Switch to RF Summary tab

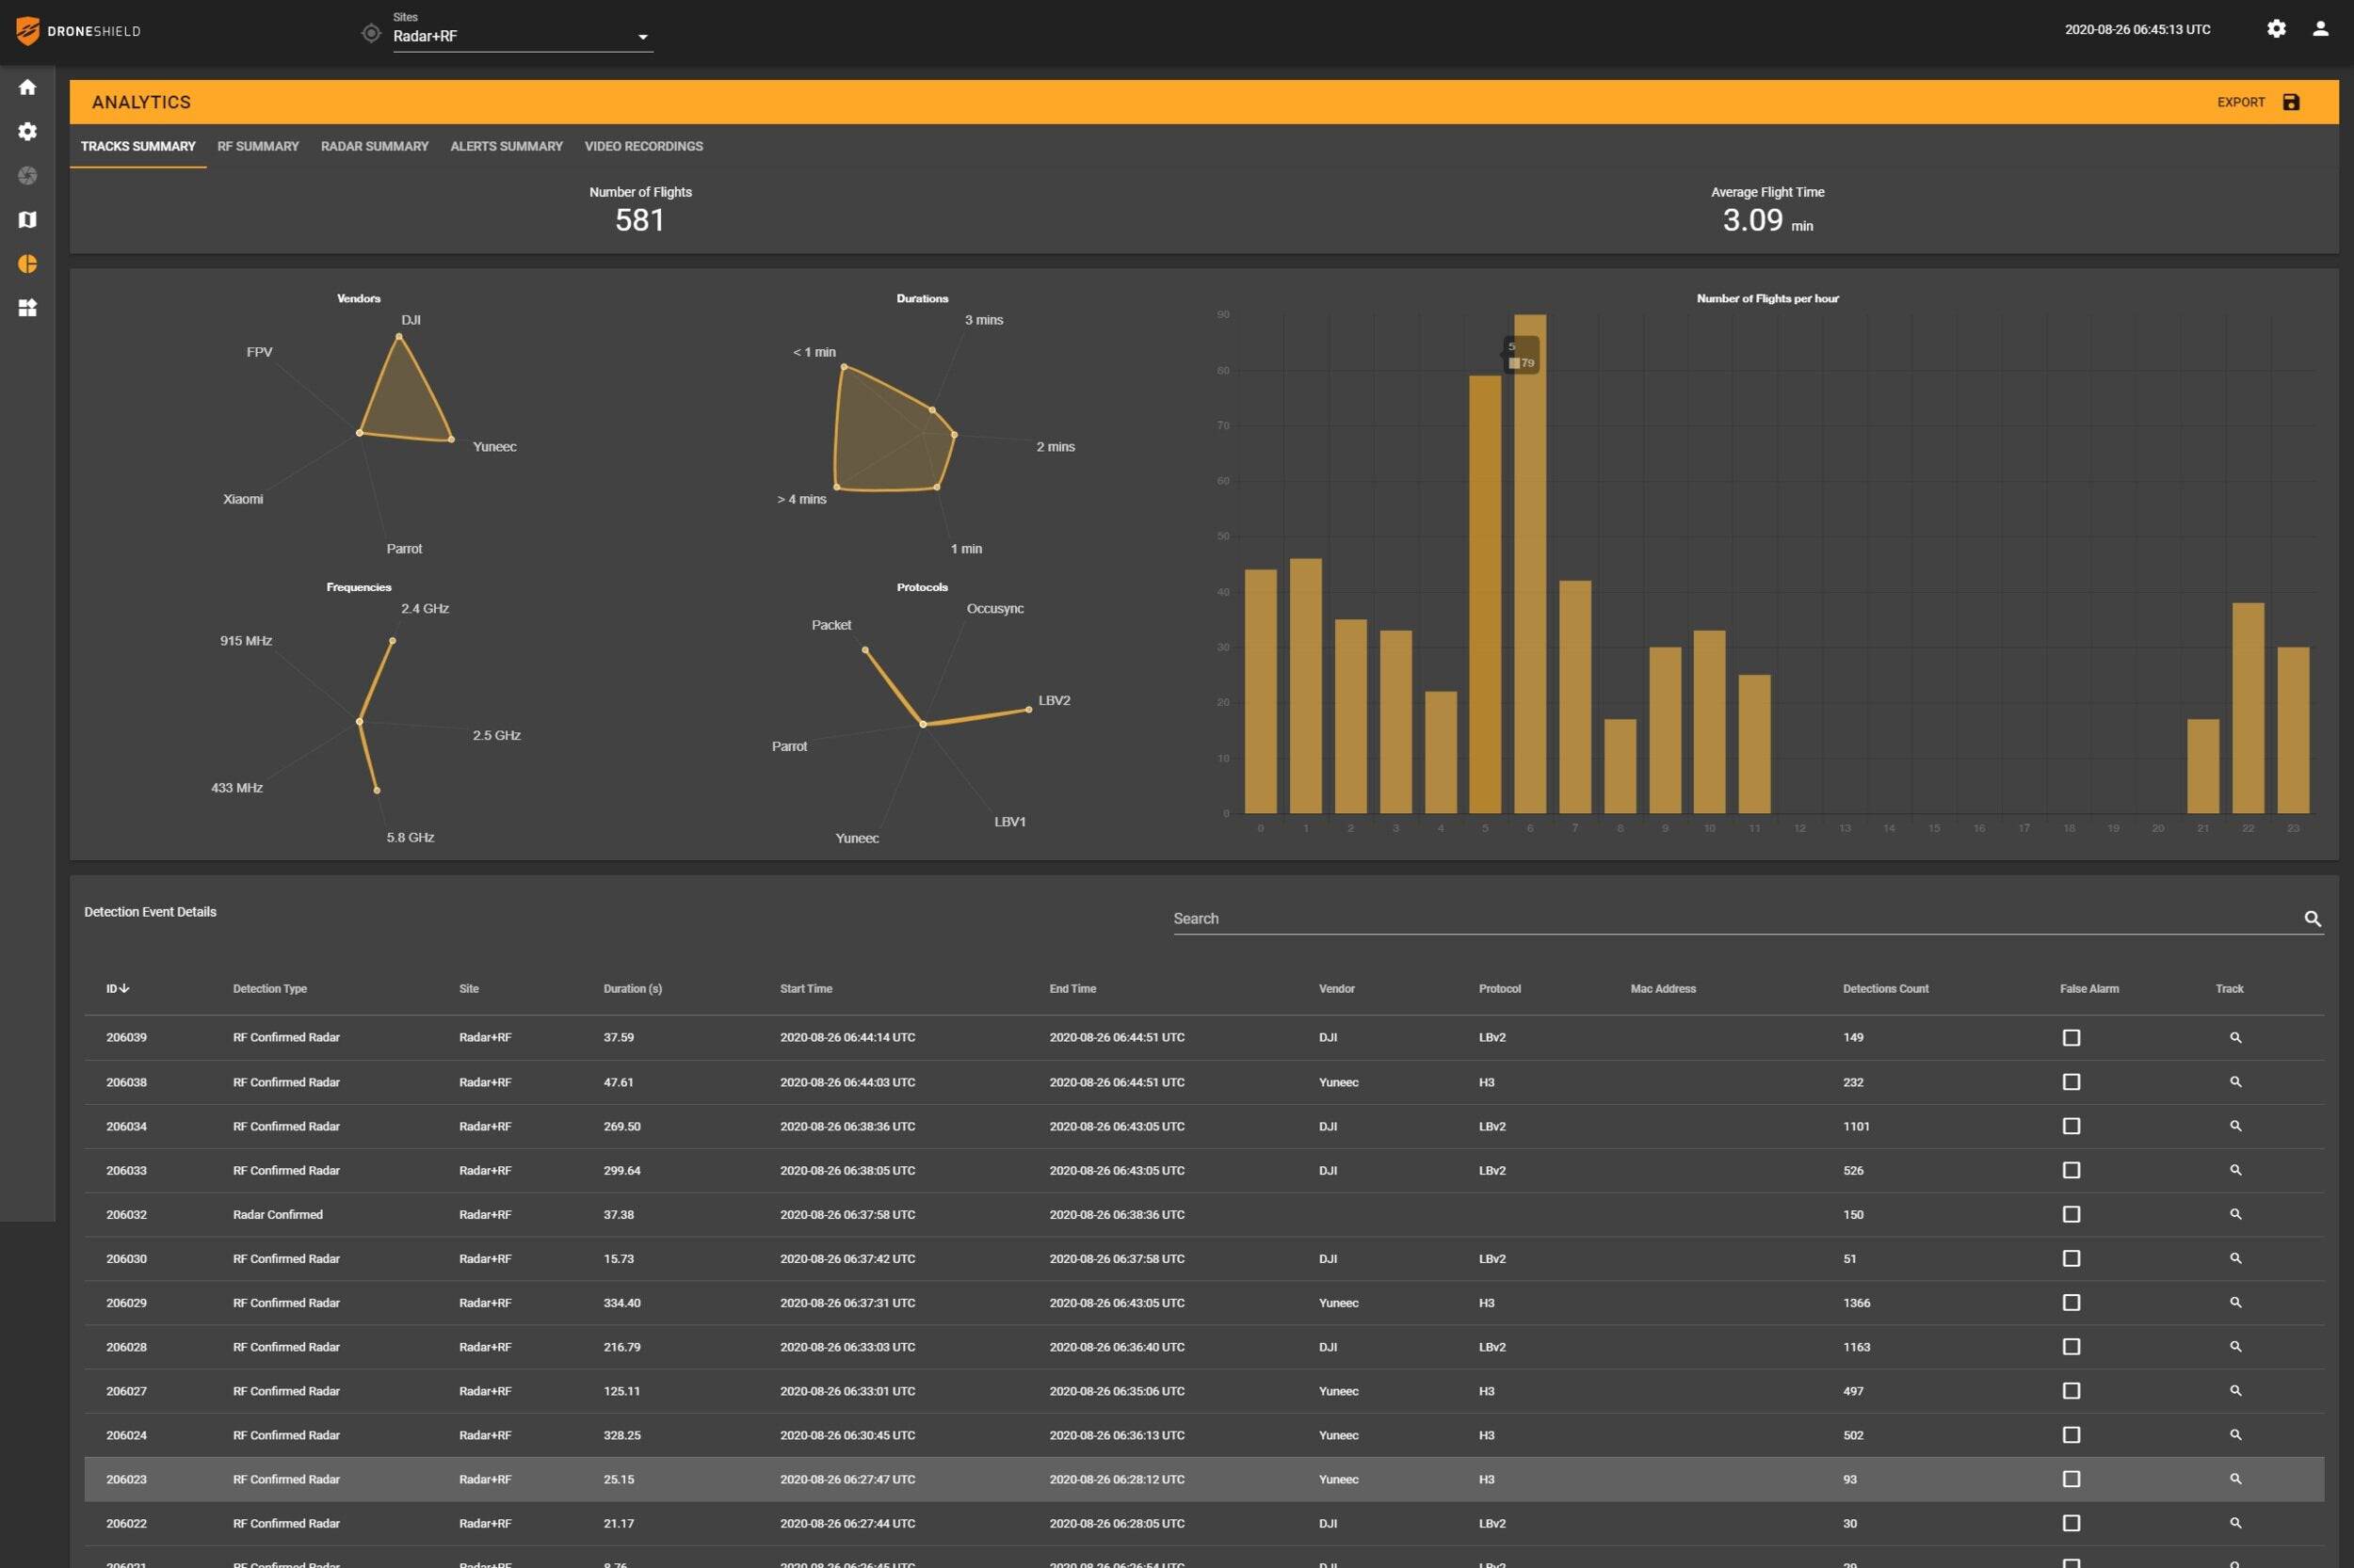point(258,146)
